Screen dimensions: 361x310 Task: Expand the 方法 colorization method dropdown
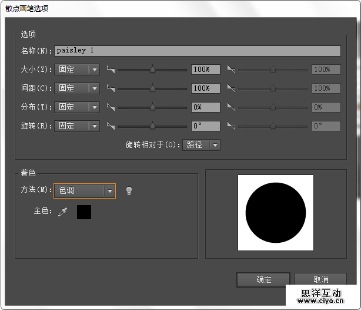tap(85, 191)
